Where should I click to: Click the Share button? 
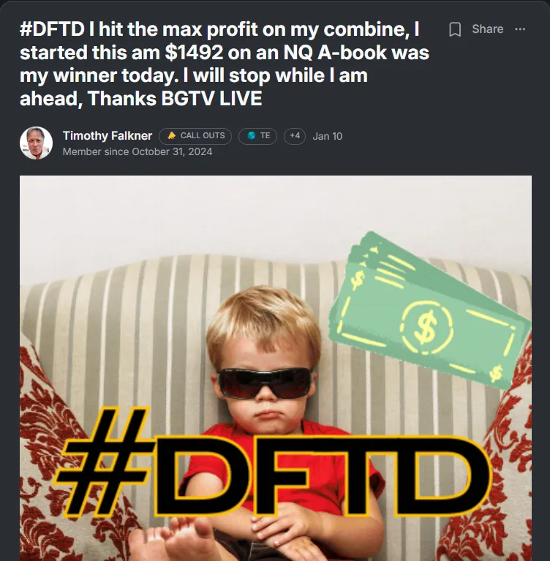[x=487, y=29]
